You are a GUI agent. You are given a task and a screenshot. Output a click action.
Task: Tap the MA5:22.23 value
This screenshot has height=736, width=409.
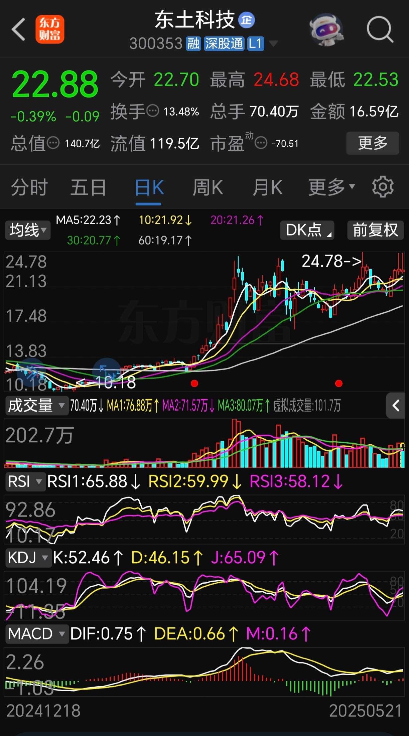point(88,220)
